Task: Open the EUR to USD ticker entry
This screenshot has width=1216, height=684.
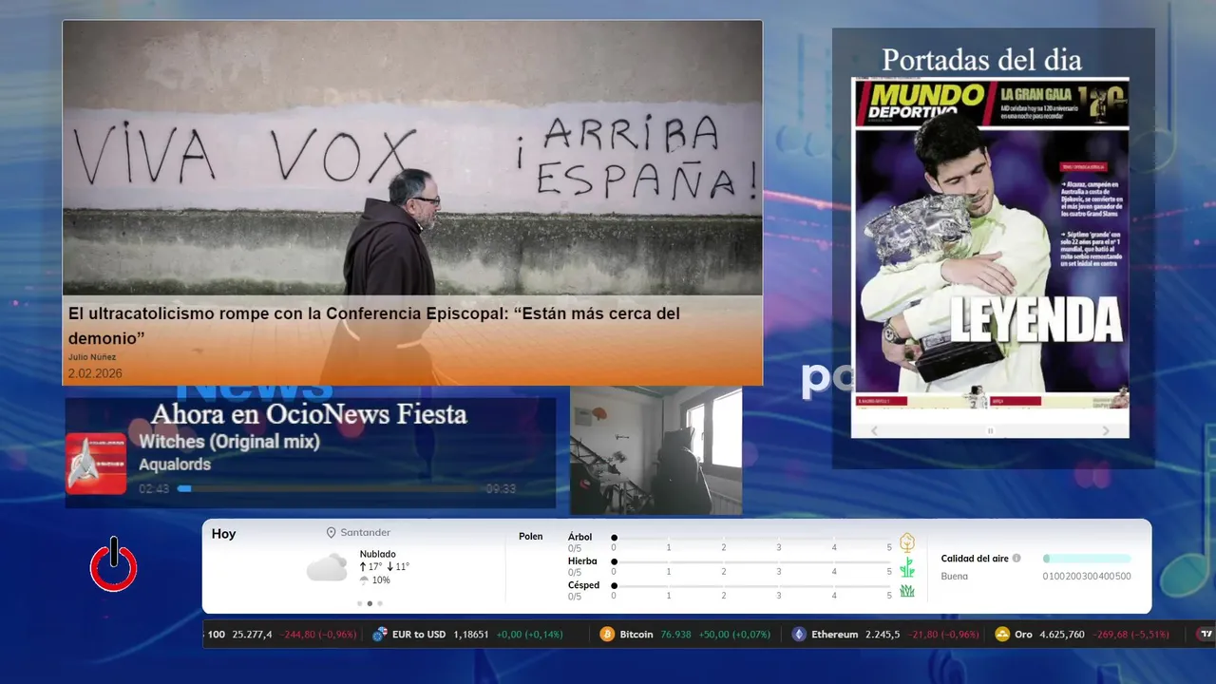Action: (x=467, y=634)
